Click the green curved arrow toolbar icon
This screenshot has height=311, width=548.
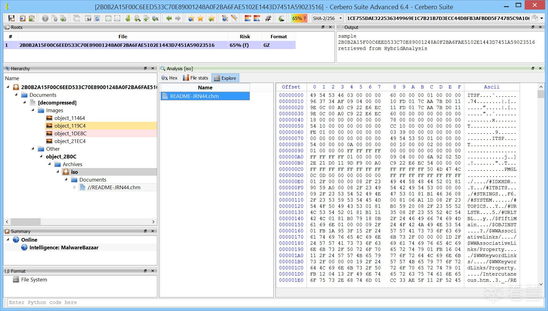point(281,18)
